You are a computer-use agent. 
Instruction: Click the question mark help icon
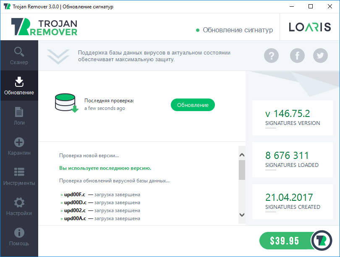coord(271,56)
